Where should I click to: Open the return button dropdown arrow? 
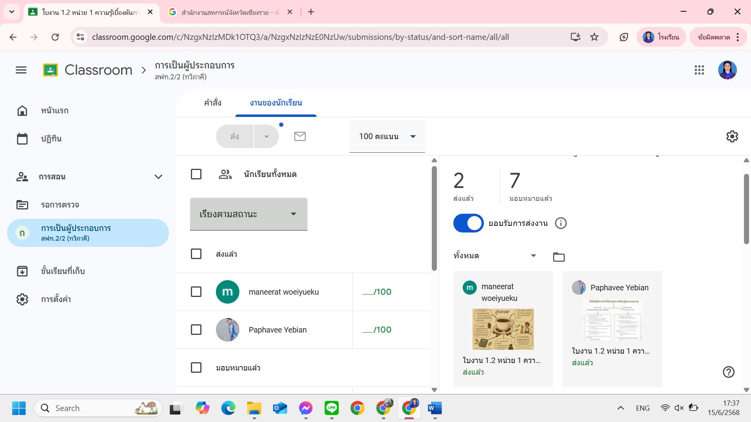click(x=267, y=136)
